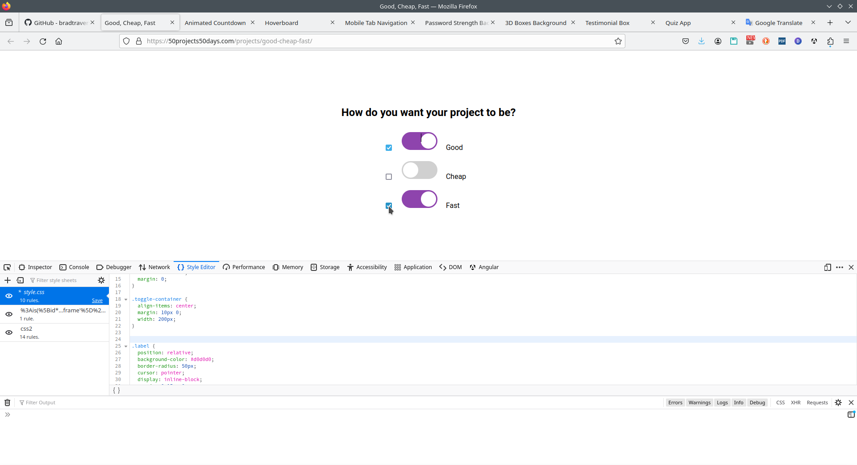The height and width of the screenshot is (465, 857).
Task: Save page to Pocket
Action: [686, 41]
